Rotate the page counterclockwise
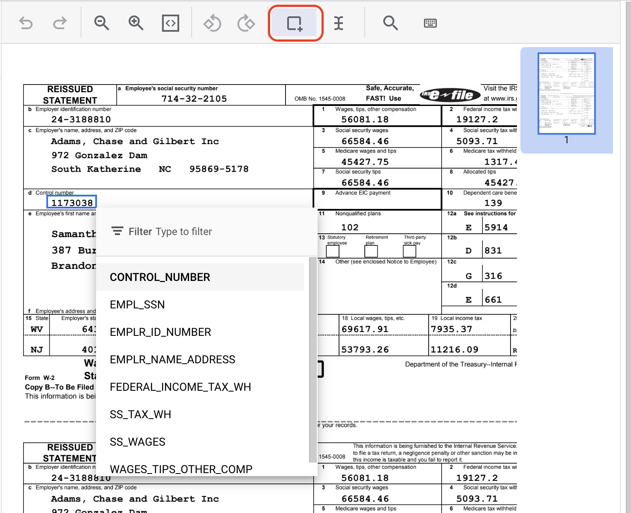The height and width of the screenshot is (513, 631). point(212,23)
